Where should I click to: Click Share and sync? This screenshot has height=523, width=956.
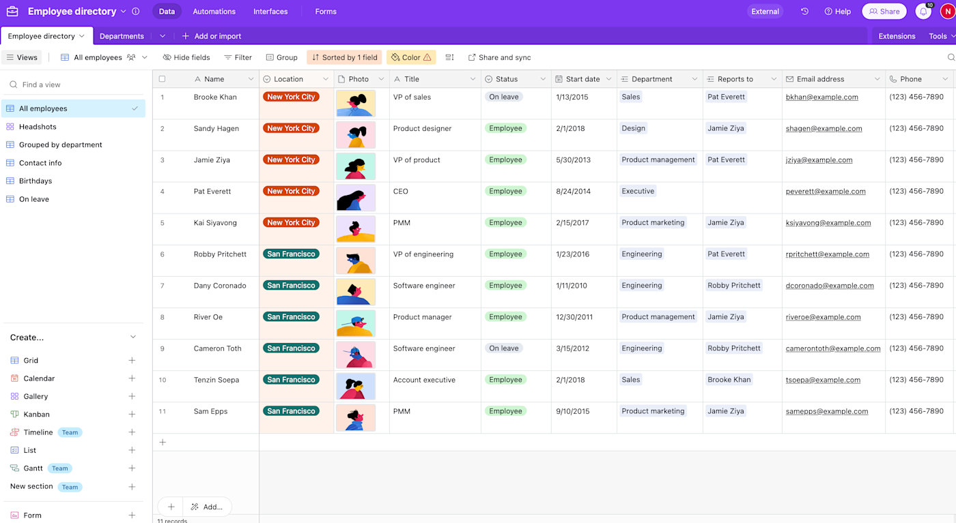tap(499, 58)
